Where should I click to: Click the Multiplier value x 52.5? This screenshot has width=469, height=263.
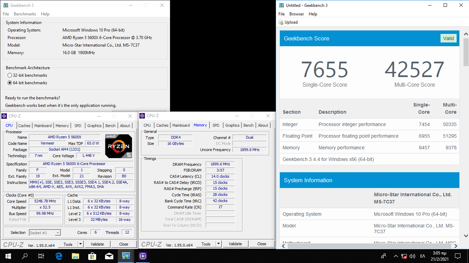point(45,208)
